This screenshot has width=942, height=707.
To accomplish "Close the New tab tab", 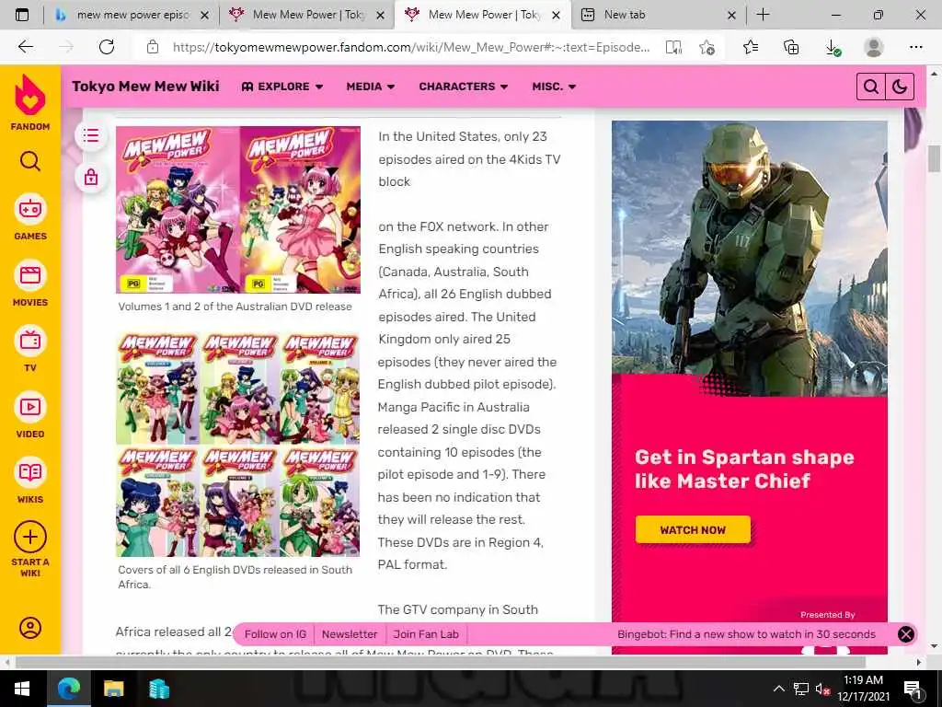I will [x=731, y=16].
